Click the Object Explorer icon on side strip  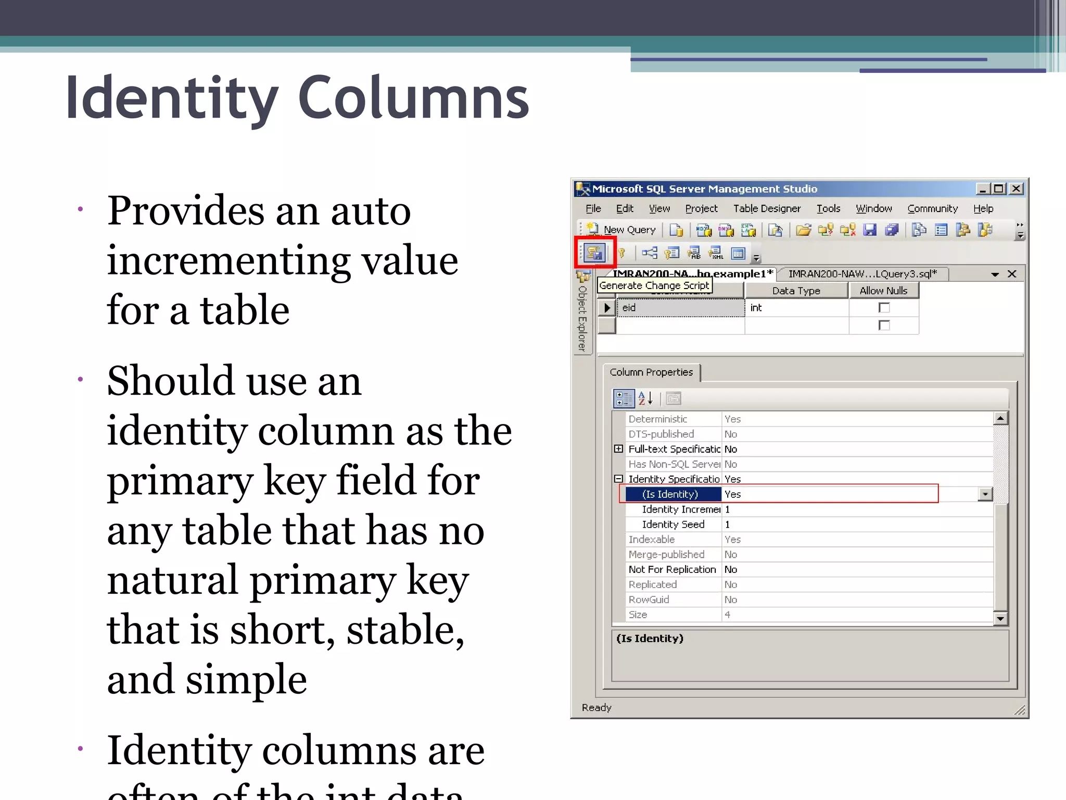click(x=583, y=277)
